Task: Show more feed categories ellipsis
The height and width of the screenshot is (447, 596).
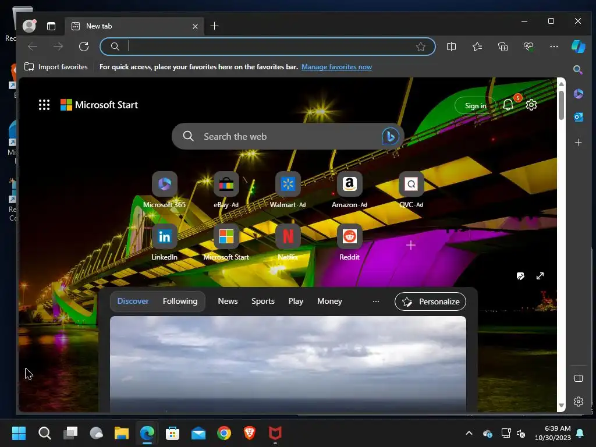Action: tap(375, 301)
